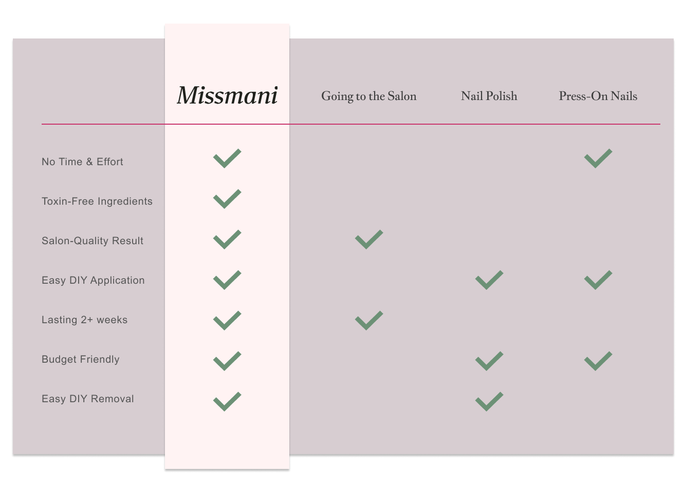Select the Missmani brand heading
This screenshot has height=492, width=685.
pos(227,95)
